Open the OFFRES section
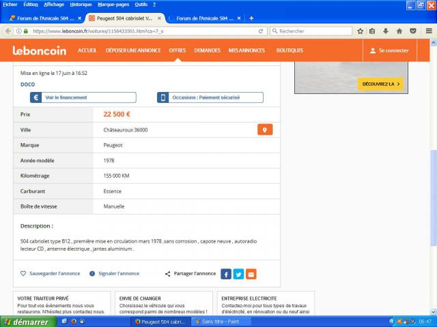 tap(178, 50)
